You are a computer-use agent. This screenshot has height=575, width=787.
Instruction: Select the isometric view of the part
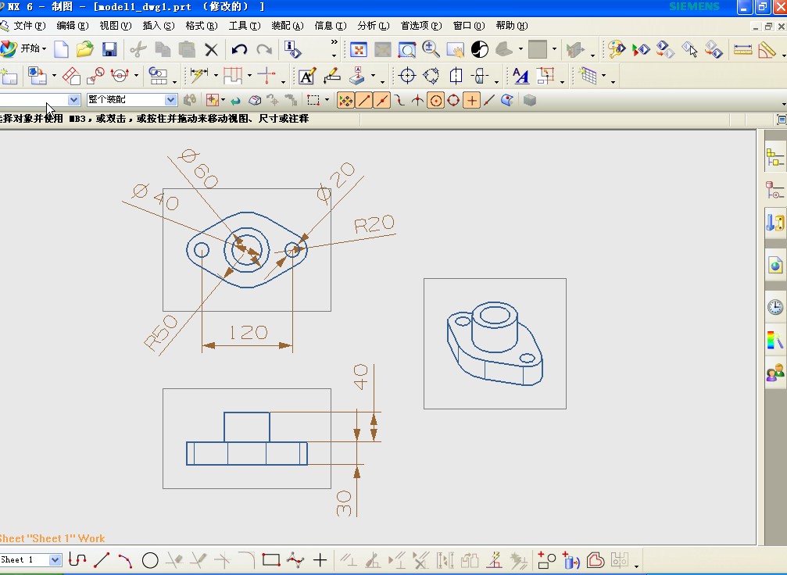495,344
